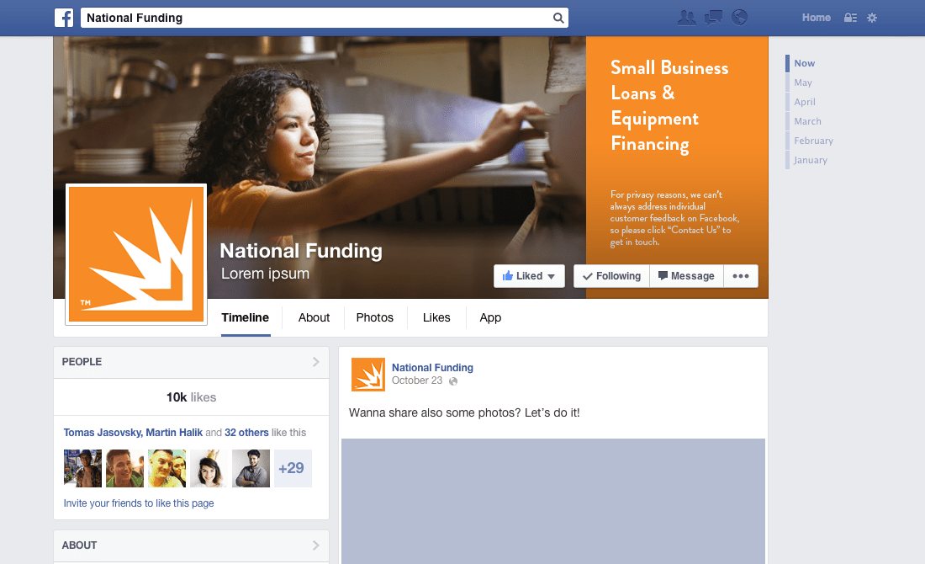Switch to the Photos tab
Viewport: 925px width, 564px height.
tap(374, 317)
